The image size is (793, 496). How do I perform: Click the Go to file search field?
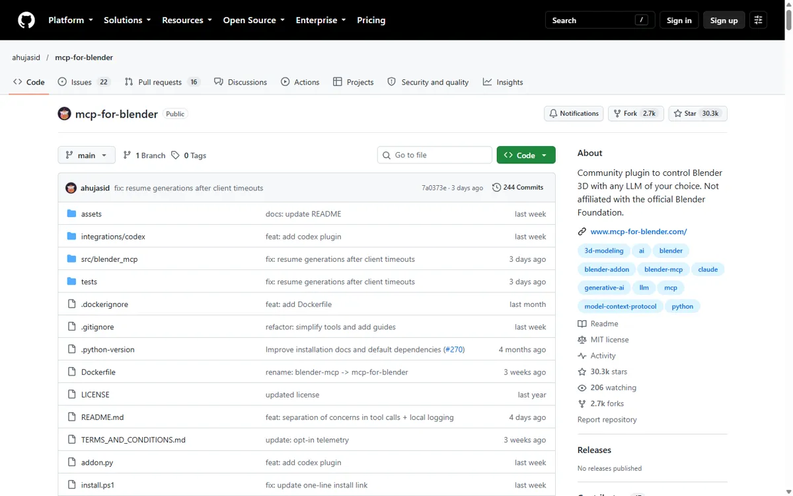pyautogui.click(x=435, y=155)
